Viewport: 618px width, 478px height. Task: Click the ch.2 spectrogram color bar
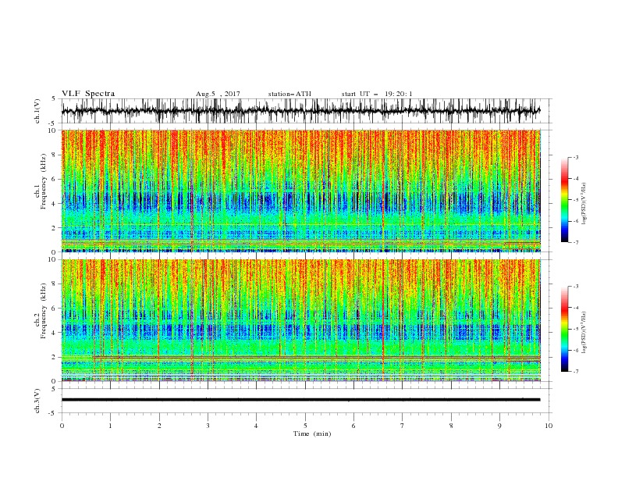coord(564,329)
